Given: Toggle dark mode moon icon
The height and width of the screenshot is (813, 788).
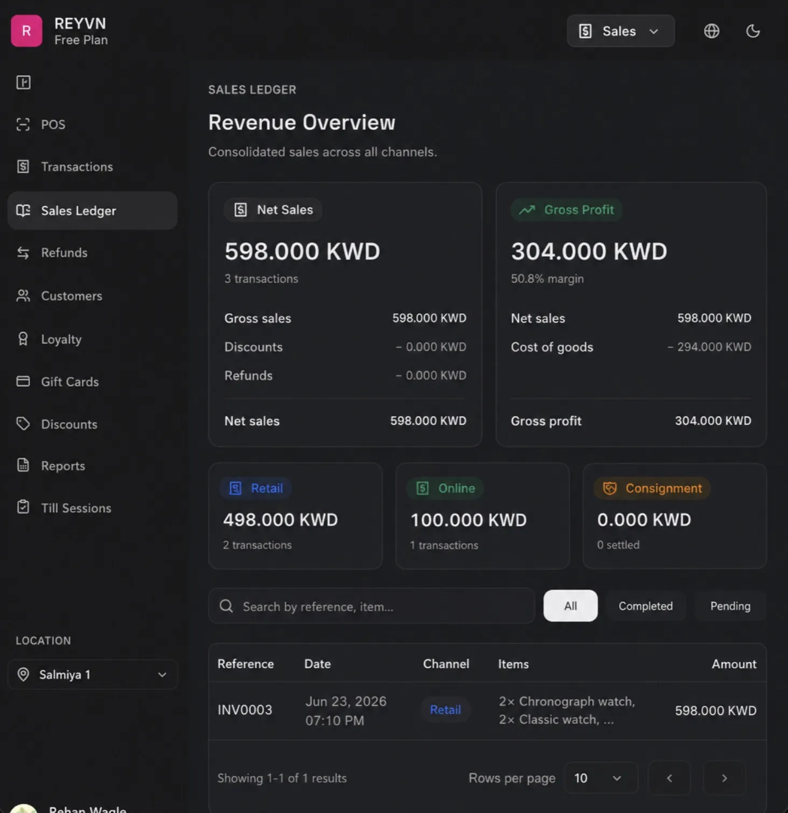Looking at the screenshot, I should tap(752, 31).
